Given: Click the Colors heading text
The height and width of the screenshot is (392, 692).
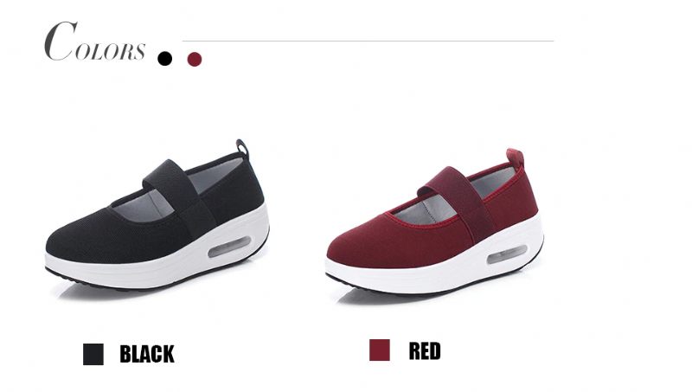Looking at the screenshot, I should pos(94,41).
